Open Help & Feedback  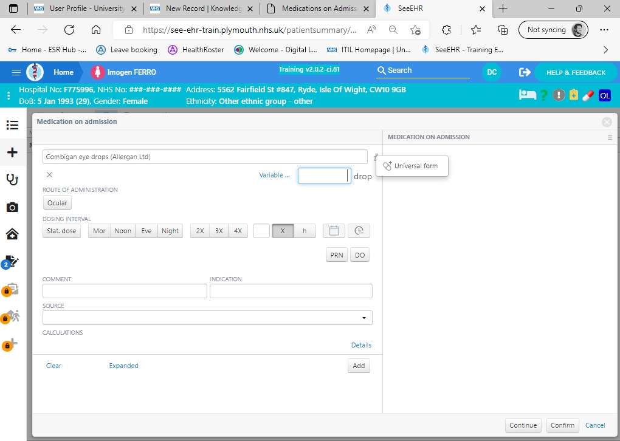[576, 72]
